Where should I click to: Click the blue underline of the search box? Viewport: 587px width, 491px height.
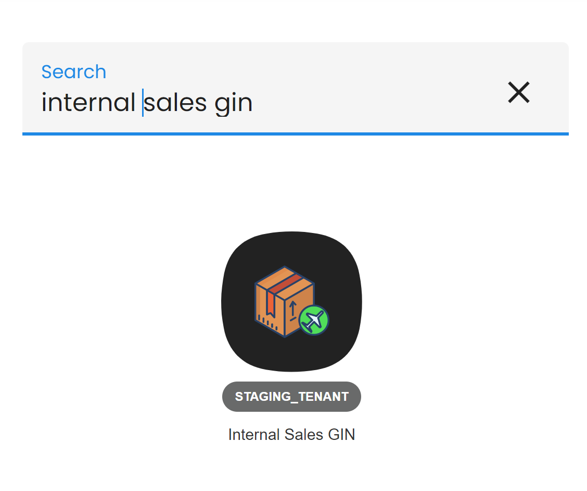[x=295, y=134]
